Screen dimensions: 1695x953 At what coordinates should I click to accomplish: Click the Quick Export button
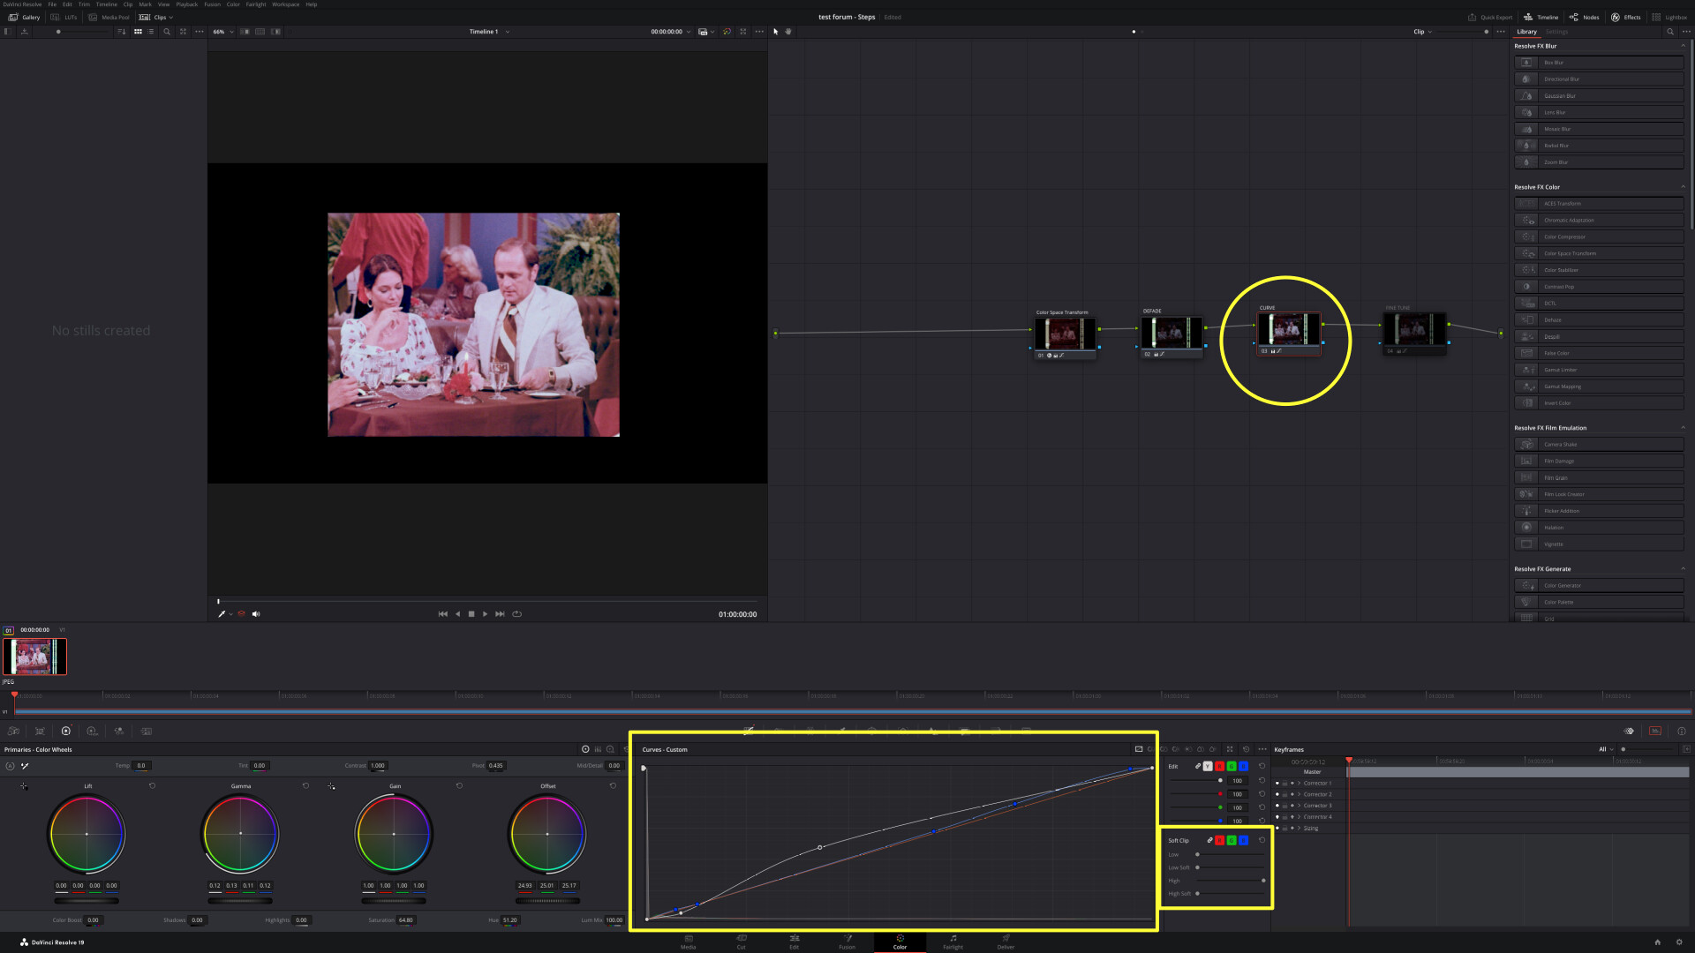(1490, 17)
